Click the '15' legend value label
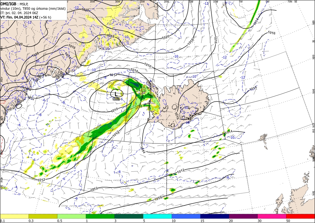Image resolution: width=315 pixels, height=223 pixels. [x=202, y=221]
